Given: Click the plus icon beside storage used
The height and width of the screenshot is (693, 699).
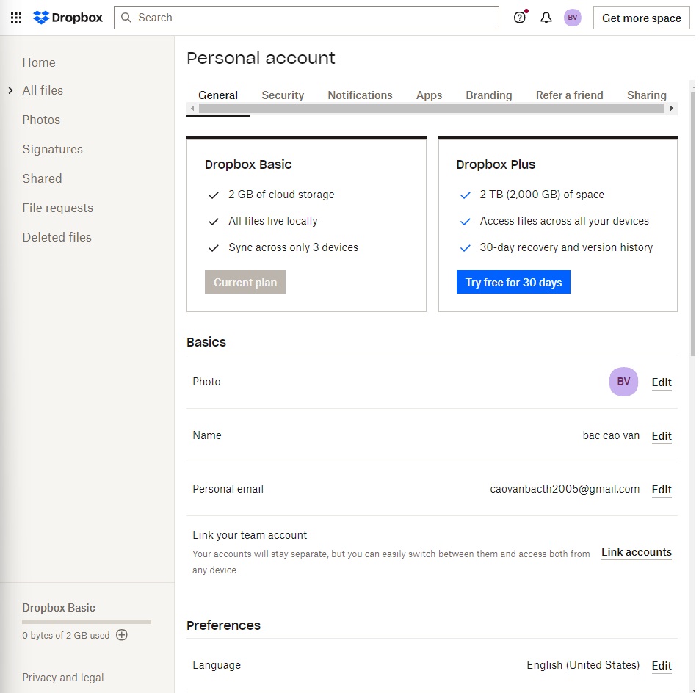Looking at the screenshot, I should 122,634.
